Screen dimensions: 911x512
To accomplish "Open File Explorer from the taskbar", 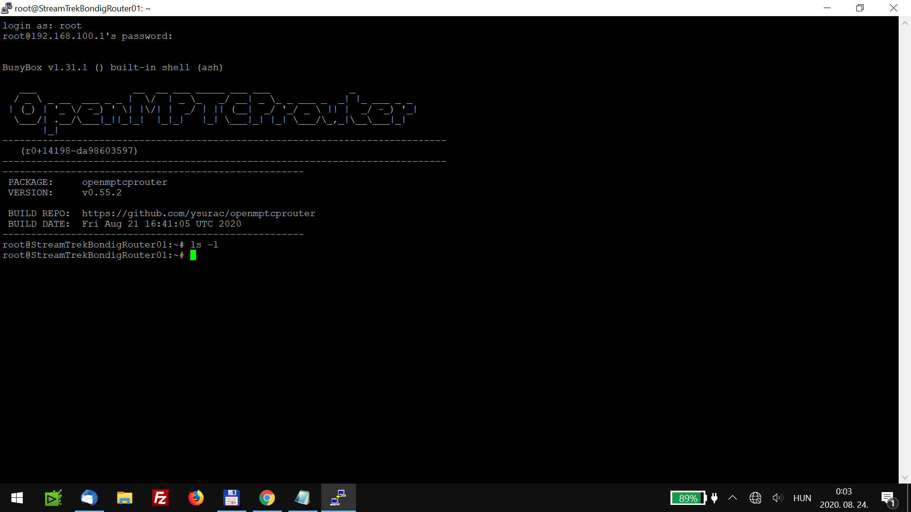I will [125, 498].
